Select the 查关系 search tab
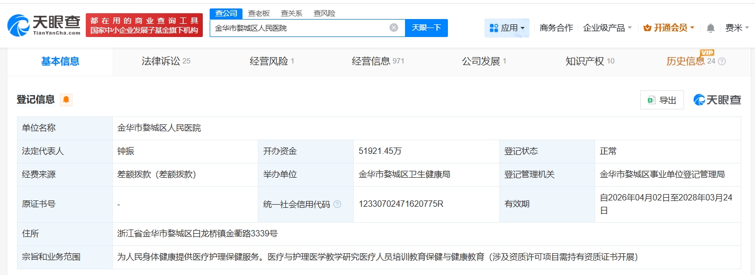 (291, 13)
